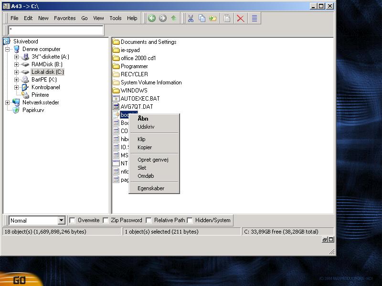Open the Help menu
Viewport: 382px width, 286px height.
(132, 18)
